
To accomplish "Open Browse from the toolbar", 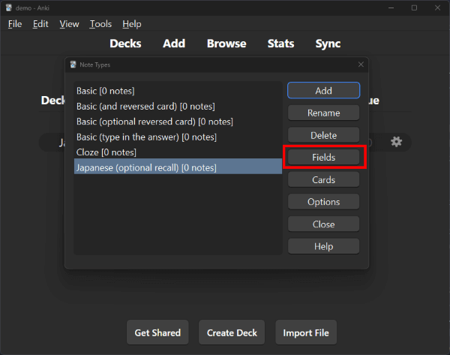I will (x=226, y=44).
